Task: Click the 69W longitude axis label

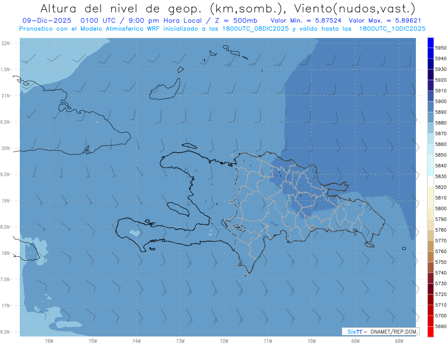Action: (x=355, y=341)
